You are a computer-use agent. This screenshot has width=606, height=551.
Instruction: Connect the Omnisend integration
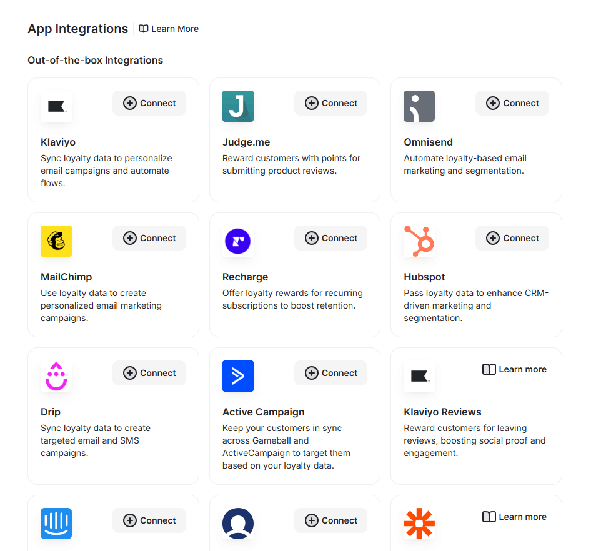(x=512, y=103)
